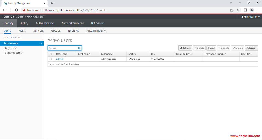Tick the select-all users checkbox

(51, 54)
